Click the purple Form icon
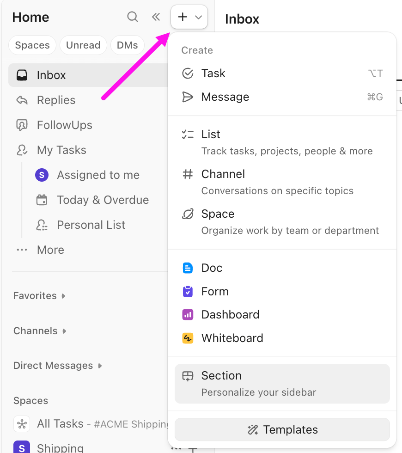This screenshot has width=402, height=453. (x=188, y=292)
